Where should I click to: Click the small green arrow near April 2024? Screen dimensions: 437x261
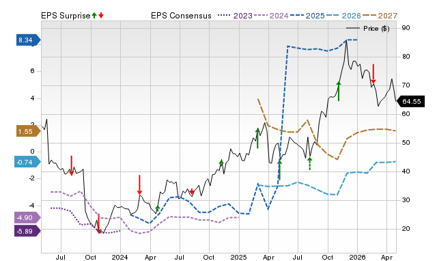158,209
